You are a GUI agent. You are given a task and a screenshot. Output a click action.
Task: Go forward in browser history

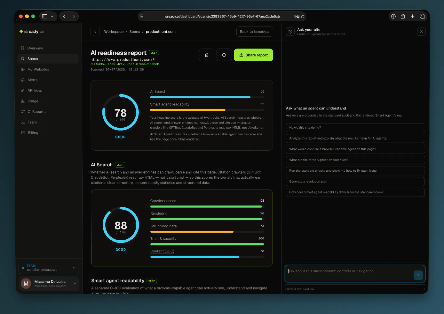click(x=74, y=16)
